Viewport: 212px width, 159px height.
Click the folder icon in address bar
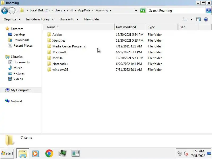pyautogui.click(x=22, y=10)
